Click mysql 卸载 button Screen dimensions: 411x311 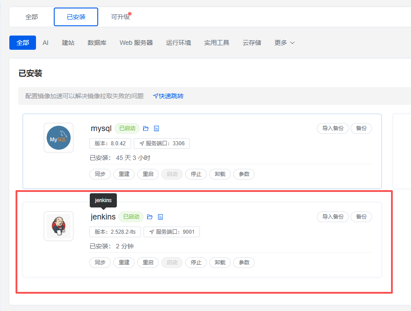220,174
